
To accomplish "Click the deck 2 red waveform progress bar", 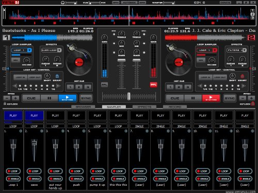I will (x=205, y=38).
